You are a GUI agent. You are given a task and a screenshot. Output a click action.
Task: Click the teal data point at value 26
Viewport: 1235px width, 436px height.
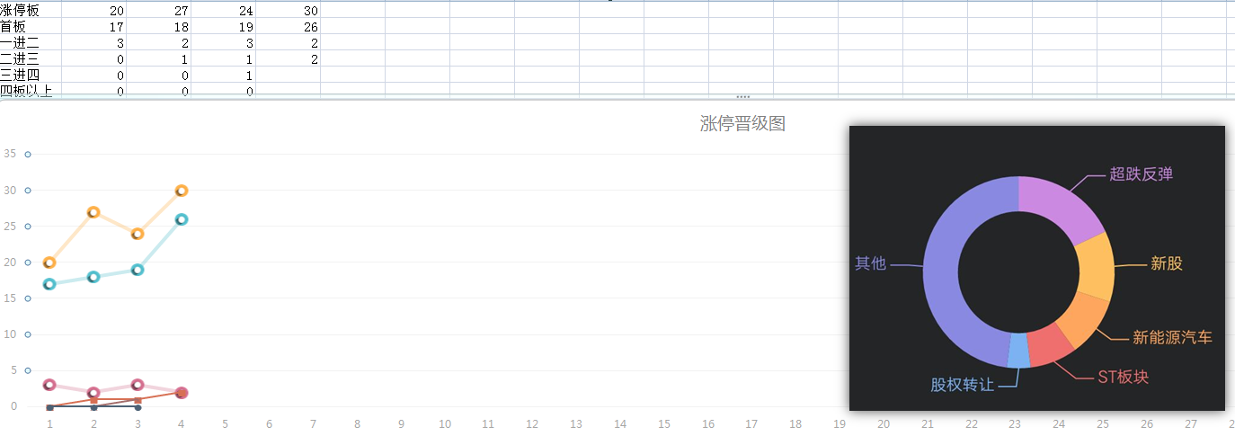pyautogui.click(x=182, y=219)
